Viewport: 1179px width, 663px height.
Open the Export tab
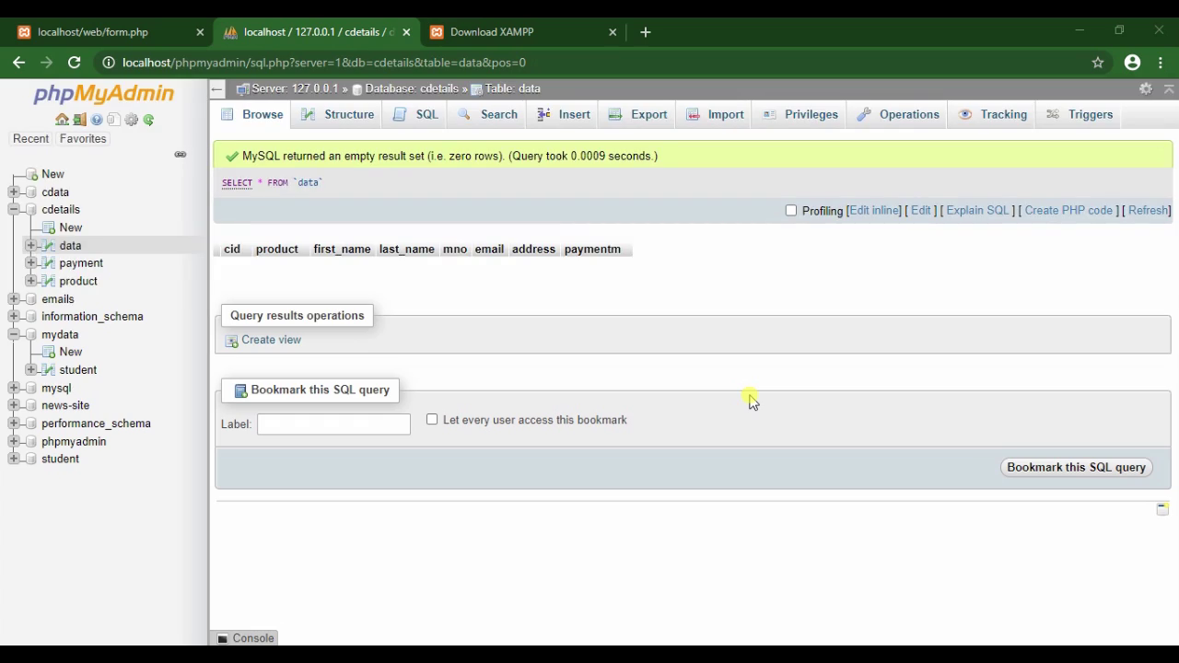click(638, 114)
